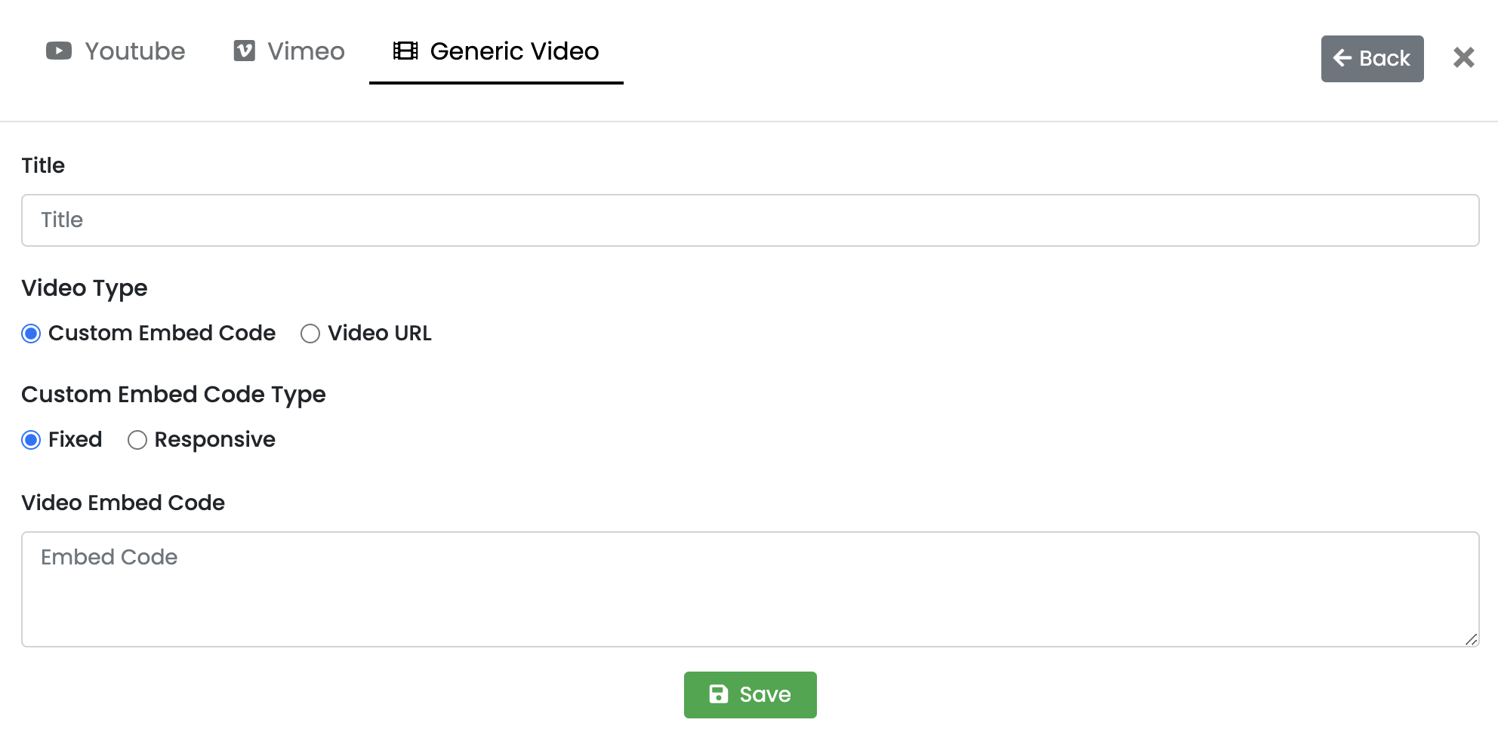The width and height of the screenshot is (1498, 738).
Task: Click the Vimeo logo icon
Action: (x=243, y=50)
